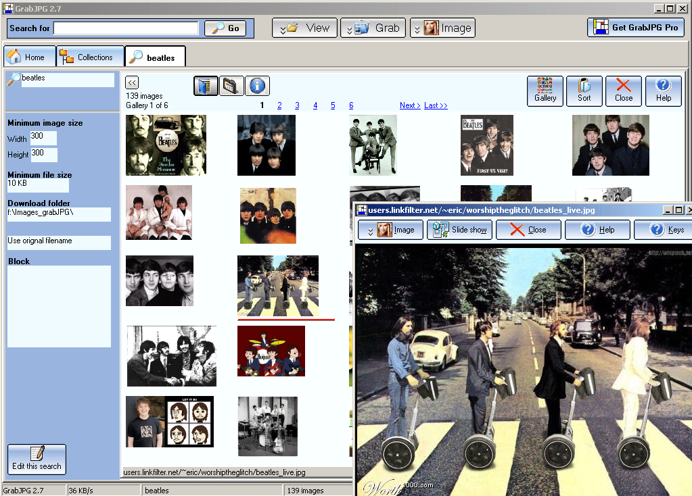Collapse the sidebar with the << button
This screenshot has width=692, height=496.
(133, 82)
